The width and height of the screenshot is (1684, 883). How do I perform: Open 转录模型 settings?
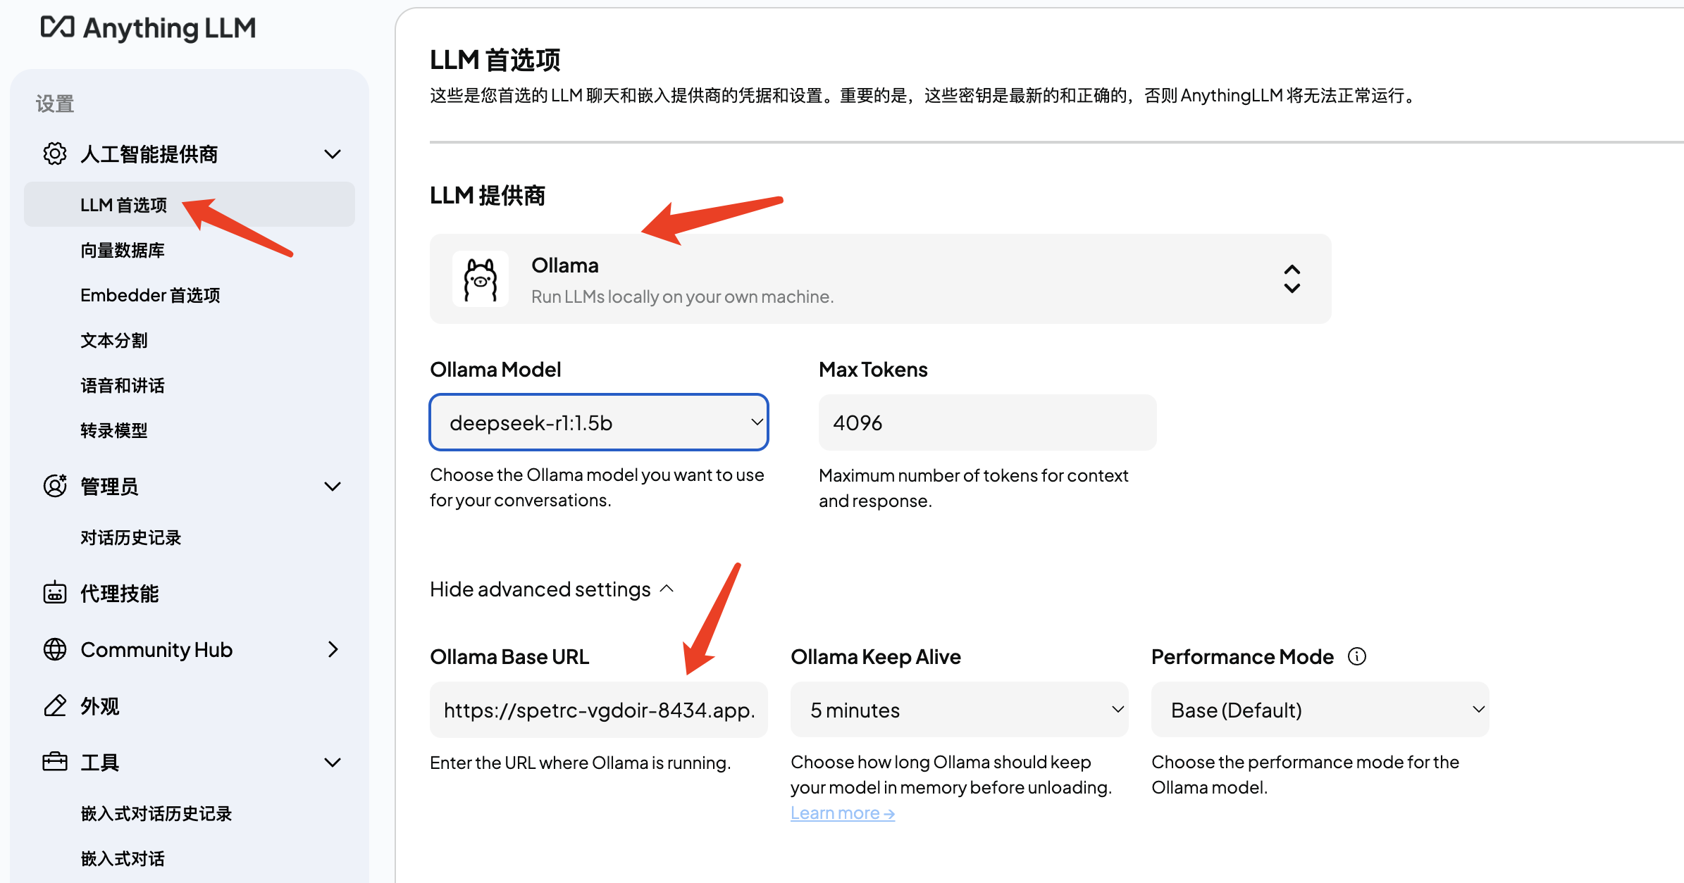pyautogui.click(x=114, y=430)
